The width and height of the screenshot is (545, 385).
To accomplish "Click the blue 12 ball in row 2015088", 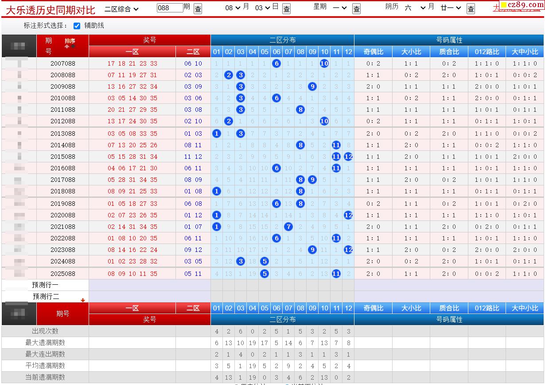I will [348, 157].
